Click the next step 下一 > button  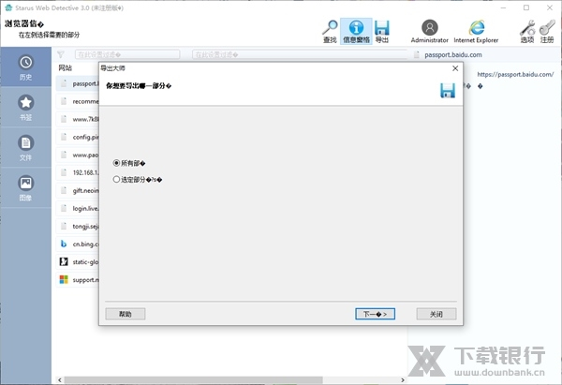[375, 314]
